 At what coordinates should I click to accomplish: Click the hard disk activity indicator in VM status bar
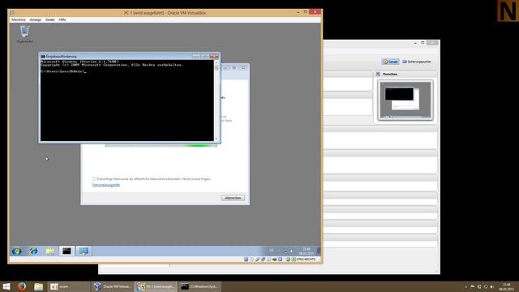pos(247,260)
